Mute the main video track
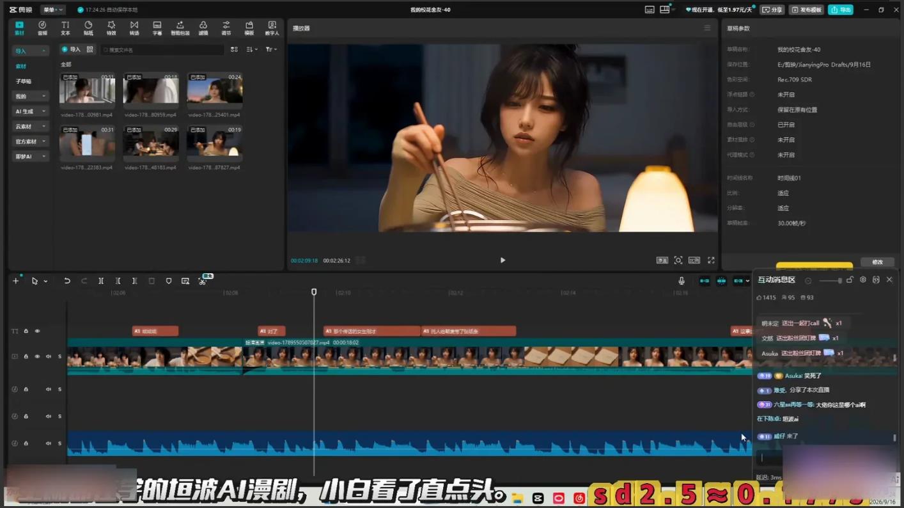The height and width of the screenshot is (508, 904). (49, 356)
